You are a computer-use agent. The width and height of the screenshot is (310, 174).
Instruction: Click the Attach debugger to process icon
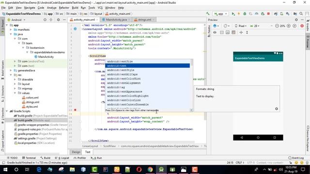[263, 14]
